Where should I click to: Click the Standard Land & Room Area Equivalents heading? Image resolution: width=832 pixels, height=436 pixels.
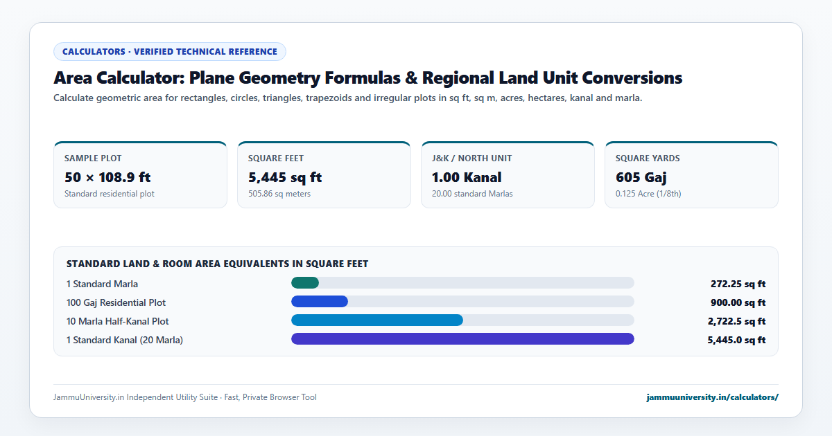pos(217,264)
